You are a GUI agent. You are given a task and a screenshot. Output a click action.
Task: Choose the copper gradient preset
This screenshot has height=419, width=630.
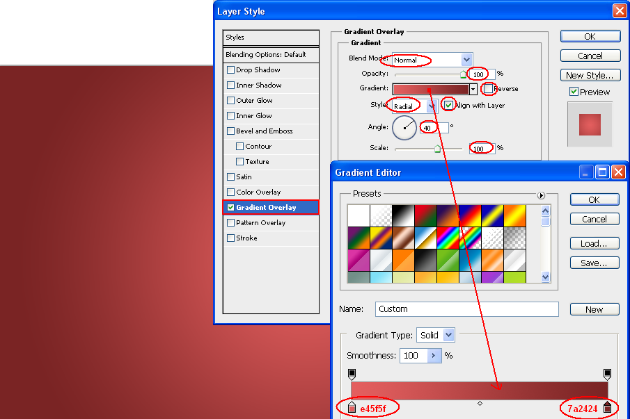pyautogui.click(x=403, y=238)
